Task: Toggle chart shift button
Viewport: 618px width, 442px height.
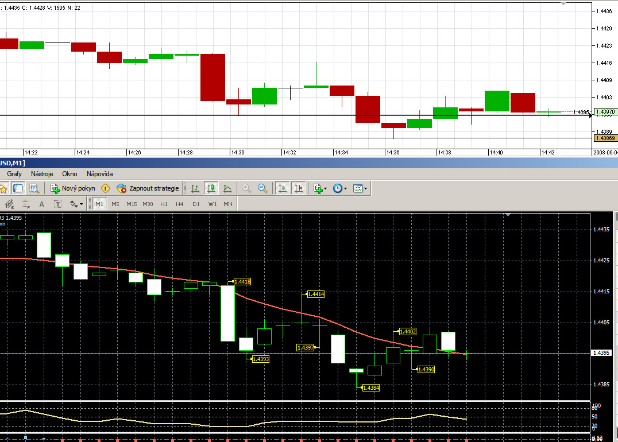Action: 299,188
